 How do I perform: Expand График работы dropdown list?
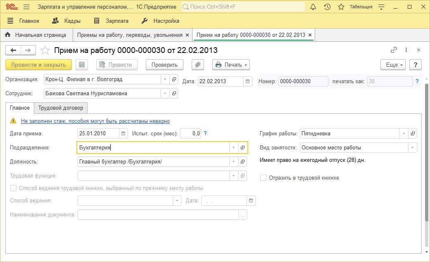(x=404, y=134)
